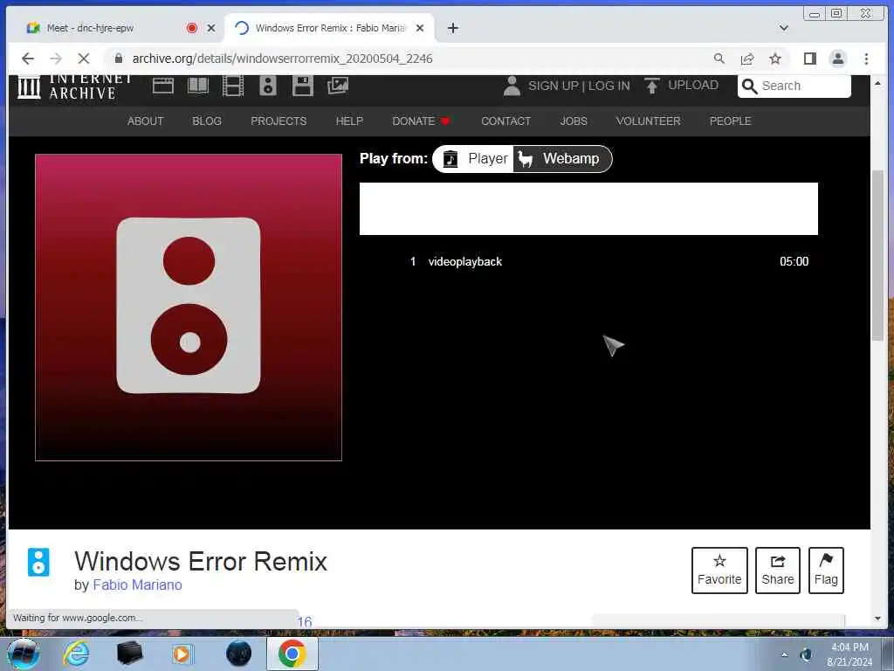Click the scrollbar down arrow
Viewport: 894px width, 671px height.
[x=877, y=619]
